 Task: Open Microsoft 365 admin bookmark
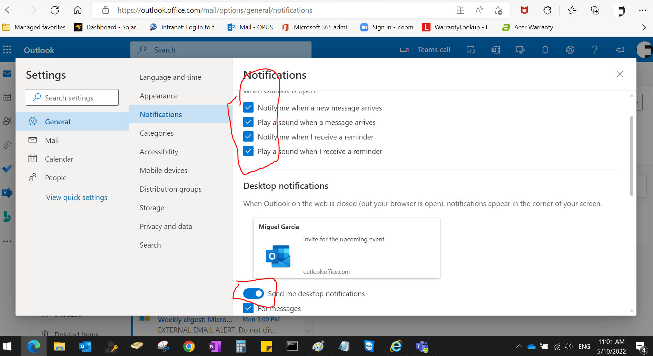click(x=317, y=27)
